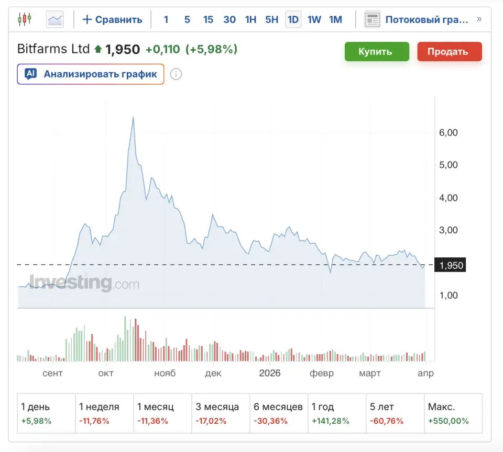This screenshot has height=452, width=503.
Task: Open Потоковый график link
Action: (x=427, y=19)
